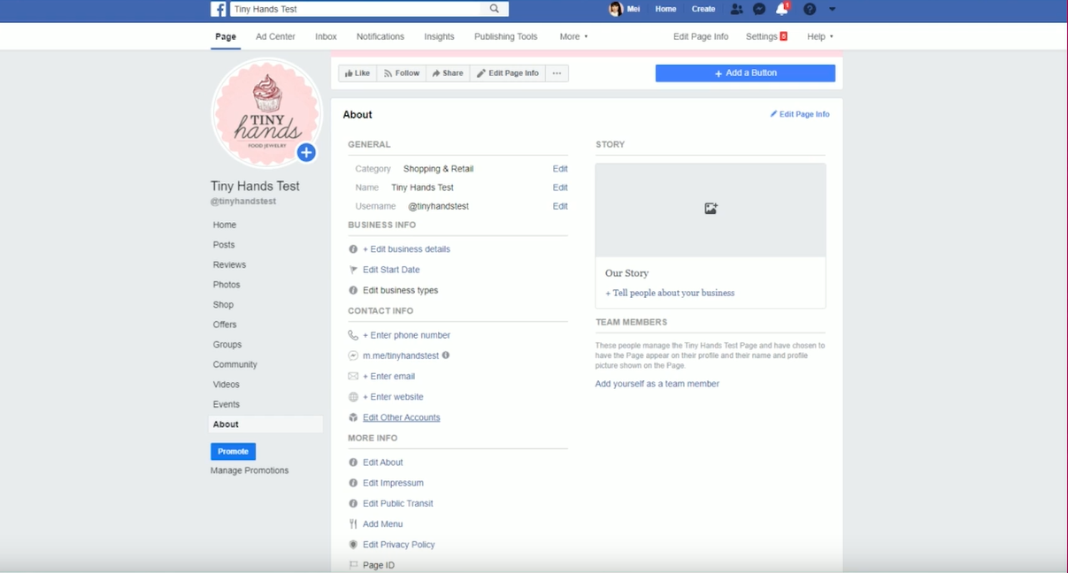Click Add yourself as a team member
1068x573 pixels.
coord(657,383)
